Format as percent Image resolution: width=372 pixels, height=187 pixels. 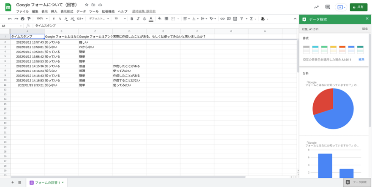(x=60, y=18)
